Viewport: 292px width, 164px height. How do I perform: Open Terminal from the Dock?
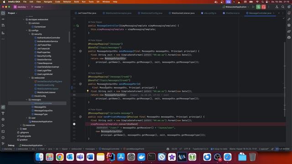pyautogui.click(x=151, y=157)
